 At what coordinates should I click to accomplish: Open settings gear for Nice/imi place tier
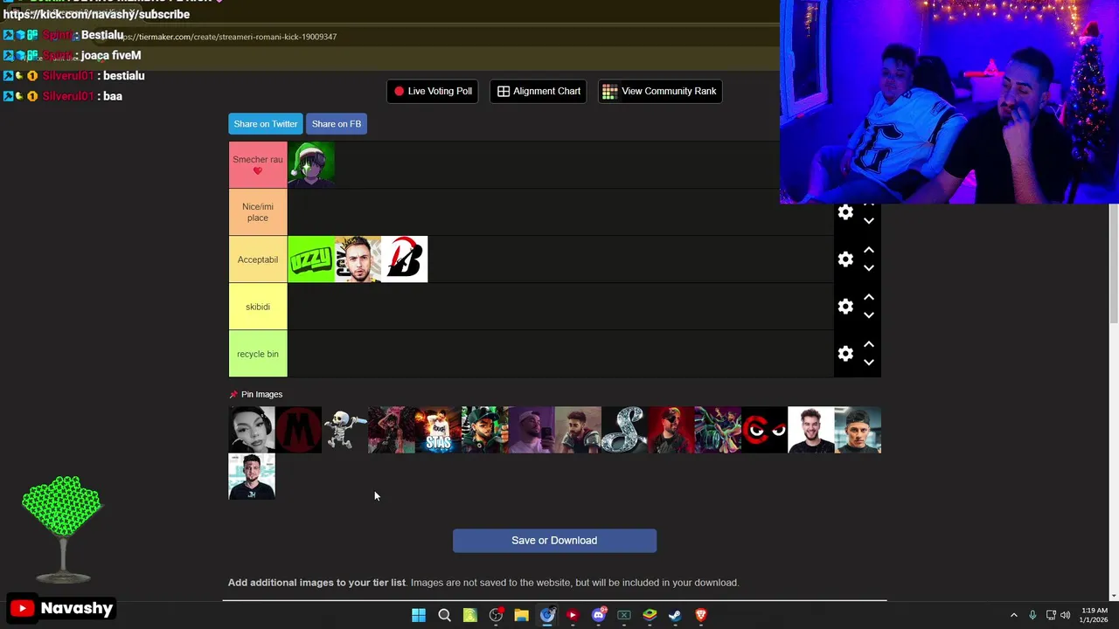(x=845, y=212)
